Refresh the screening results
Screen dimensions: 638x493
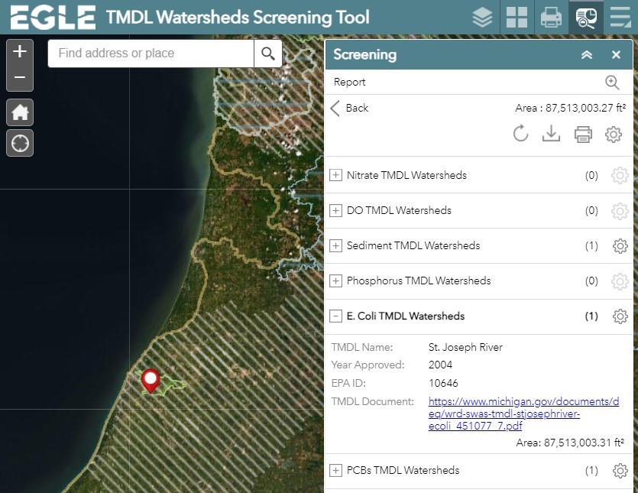tap(521, 134)
